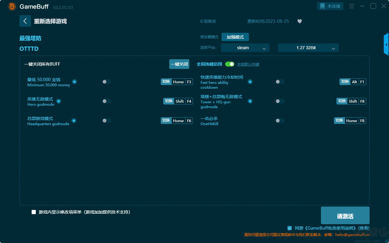This screenshot has height=243, width=389.
Task: Click 未连接 connection status button
Action: [x=330, y=6]
